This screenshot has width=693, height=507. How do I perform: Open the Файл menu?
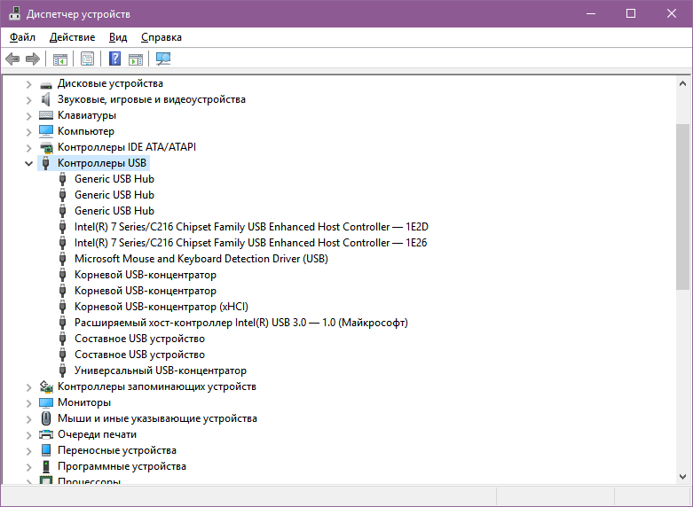tap(22, 37)
